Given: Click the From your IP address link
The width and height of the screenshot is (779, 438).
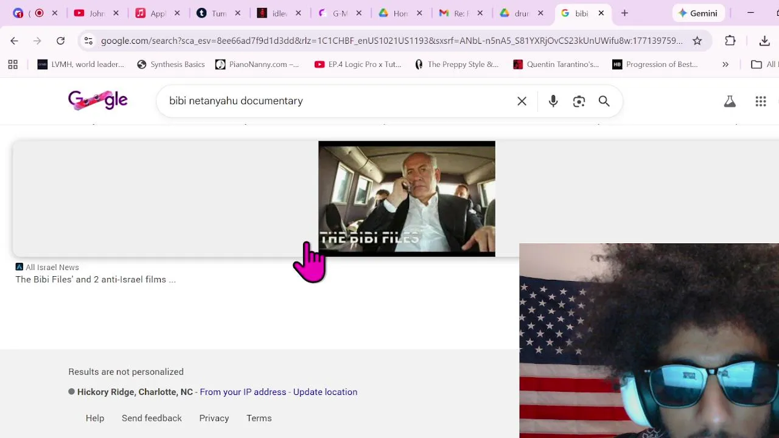Looking at the screenshot, I should coord(243,392).
